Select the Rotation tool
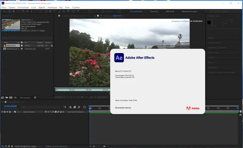243x148 pixels. [x=37, y=11]
